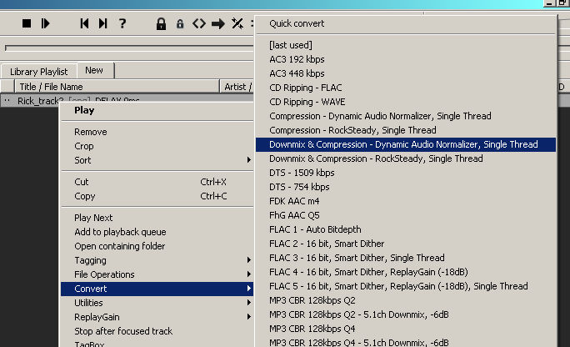Choose Play Next from the menu

157,218
